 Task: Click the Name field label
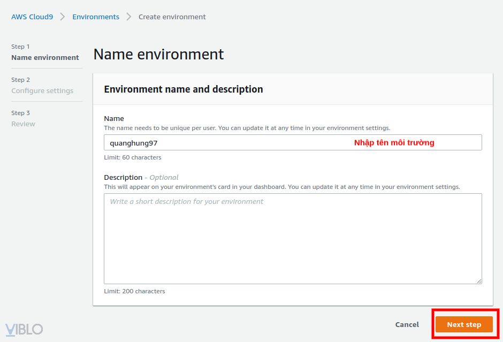[114, 118]
